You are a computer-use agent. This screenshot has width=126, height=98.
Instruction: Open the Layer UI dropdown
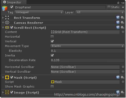100,12
